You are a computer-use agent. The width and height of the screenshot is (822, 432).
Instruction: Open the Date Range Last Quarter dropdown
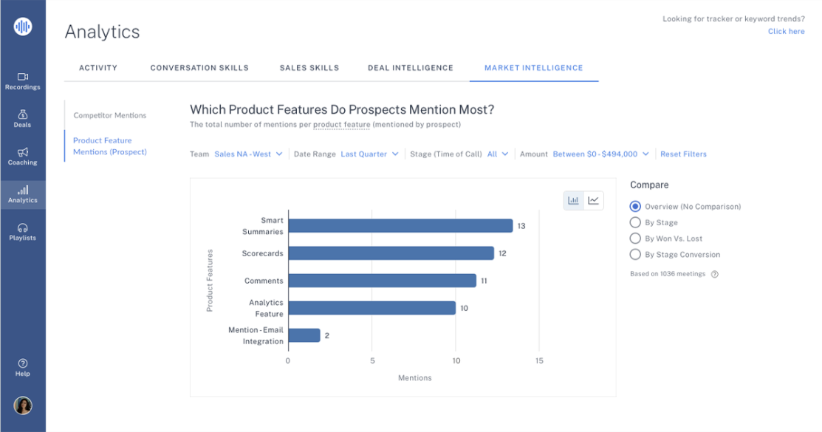pyautogui.click(x=369, y=154)
